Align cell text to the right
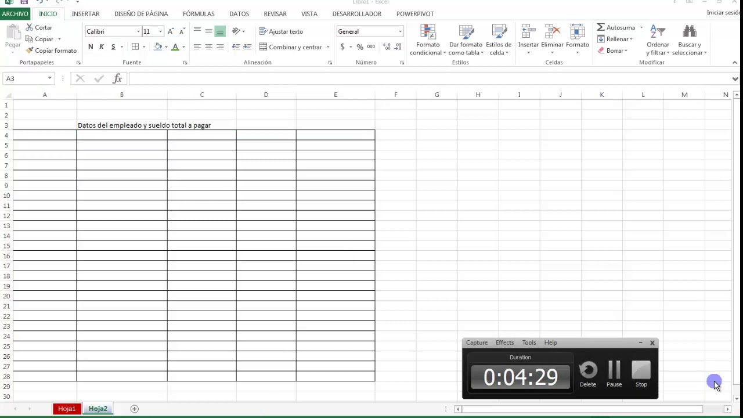 tap(220, 46)
